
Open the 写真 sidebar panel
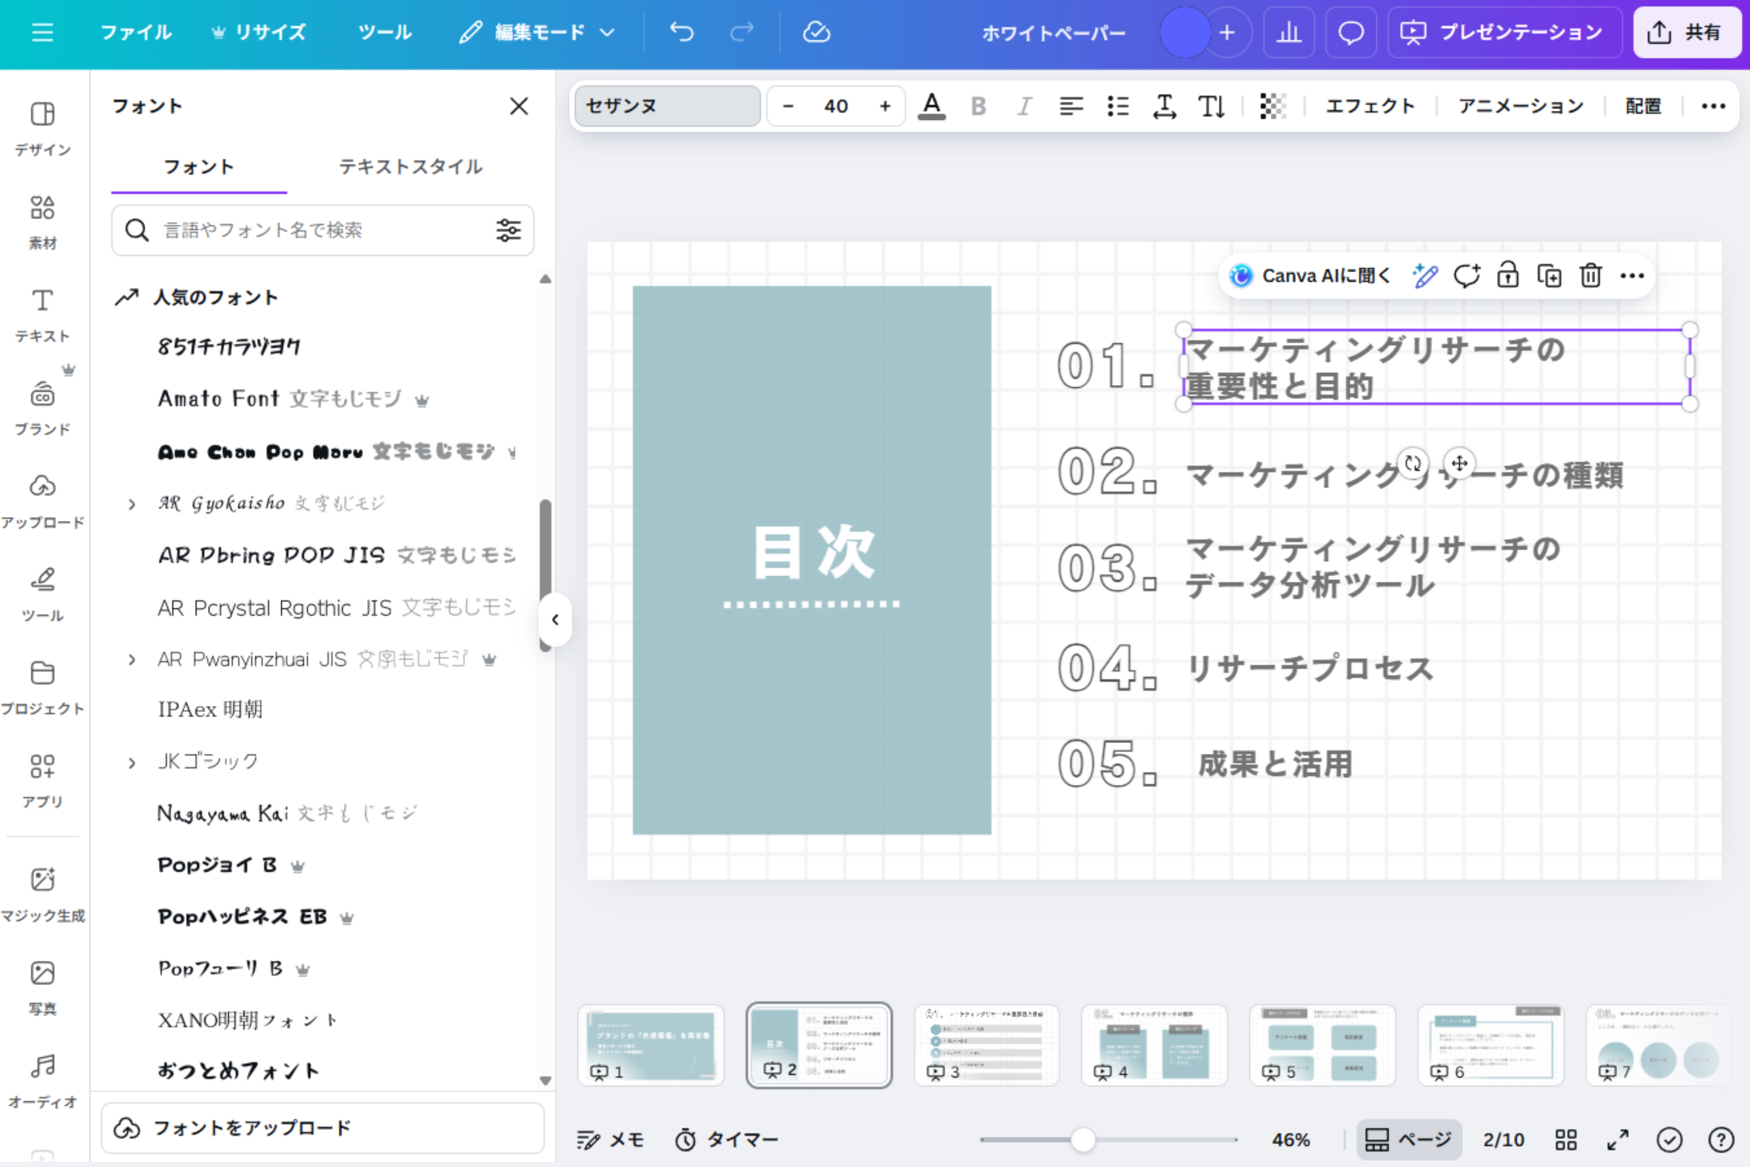pyautogui.click(x=43, y=987)
